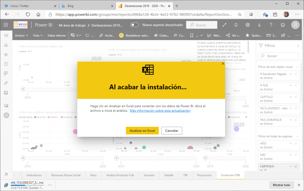Click Editar informe in toolbar

click(x=57, y=35)
